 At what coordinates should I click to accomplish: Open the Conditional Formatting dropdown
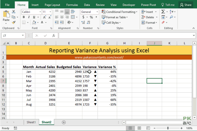119,12
